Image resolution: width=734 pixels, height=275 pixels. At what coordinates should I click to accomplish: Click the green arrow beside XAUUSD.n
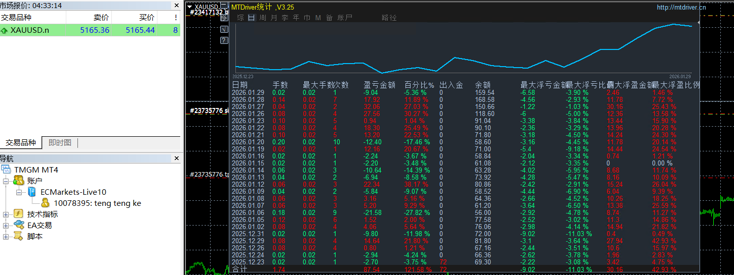click(x=5, y=30)
